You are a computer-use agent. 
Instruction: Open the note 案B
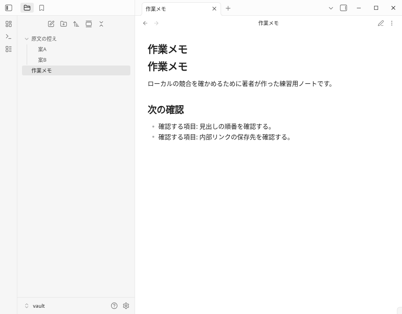click(x=79, y=60)
